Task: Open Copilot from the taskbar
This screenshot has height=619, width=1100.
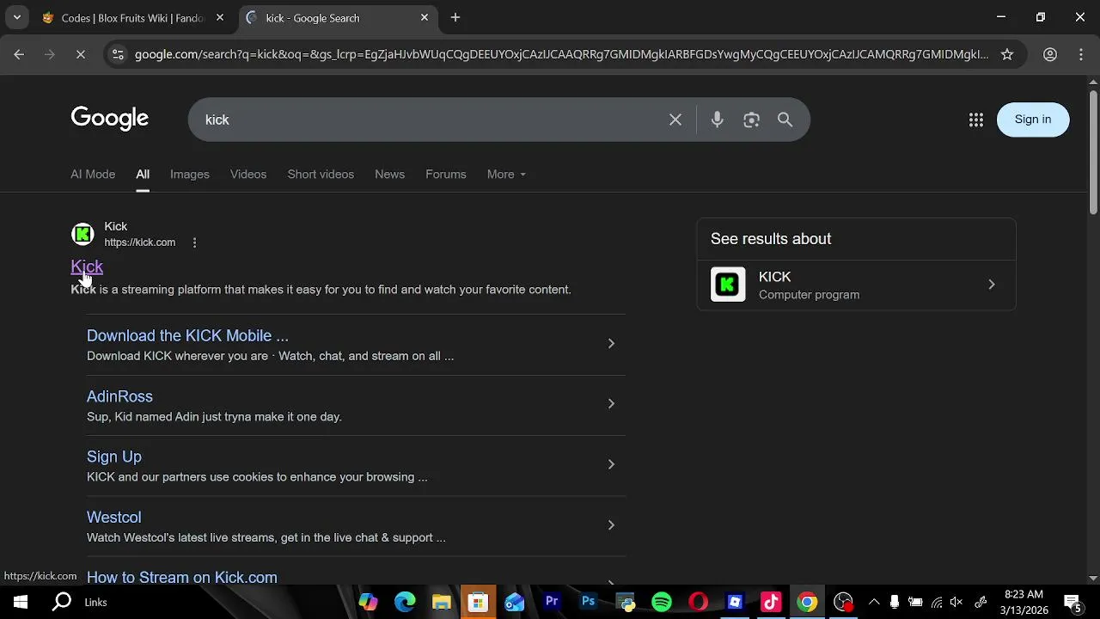Action: [x=368, y=602]
